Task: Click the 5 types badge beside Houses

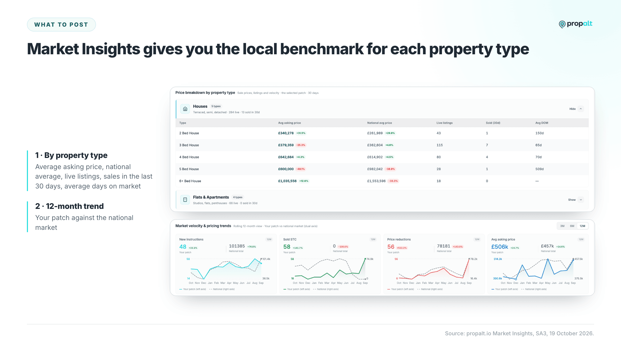Action: click(x=216, y=106)
